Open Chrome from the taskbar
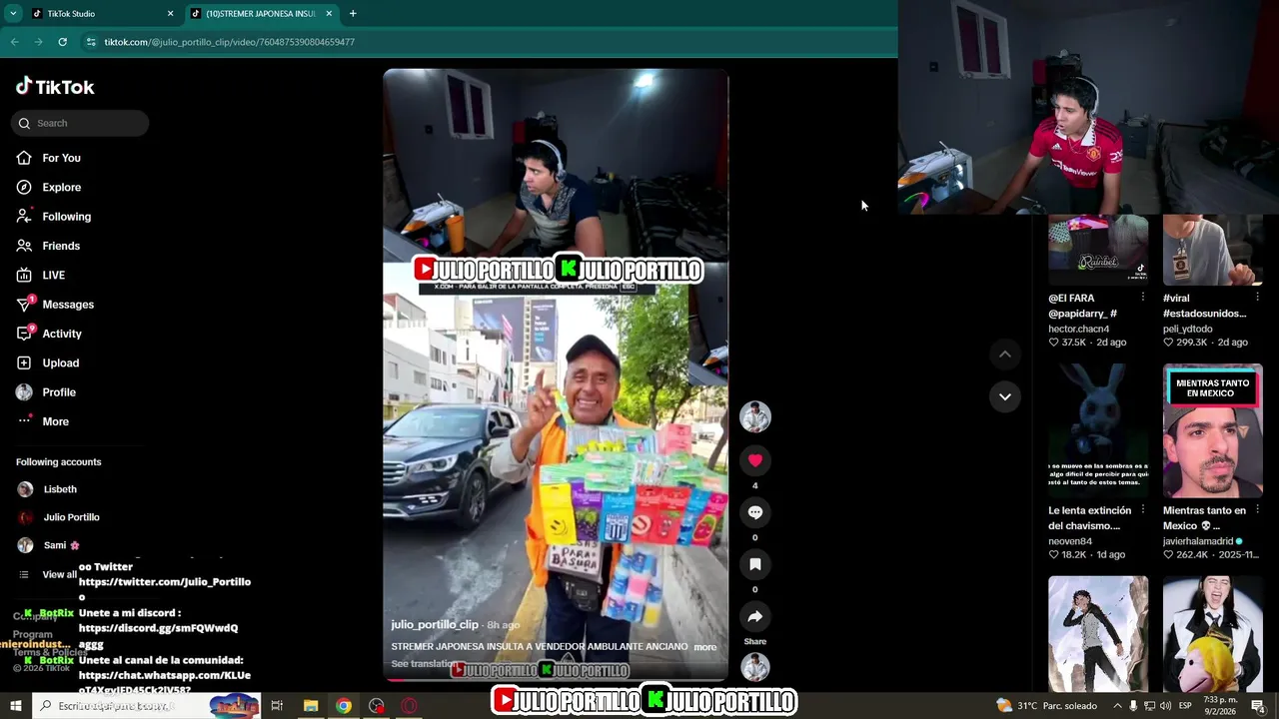The image size is (1279, 719). pos(344,706)
